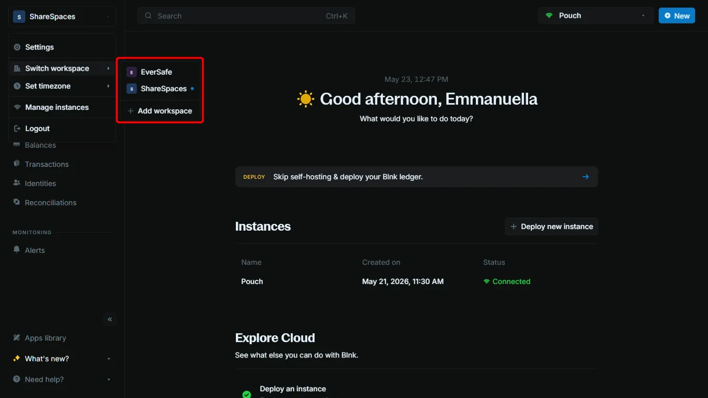Click the blue New button

point(676,16)
